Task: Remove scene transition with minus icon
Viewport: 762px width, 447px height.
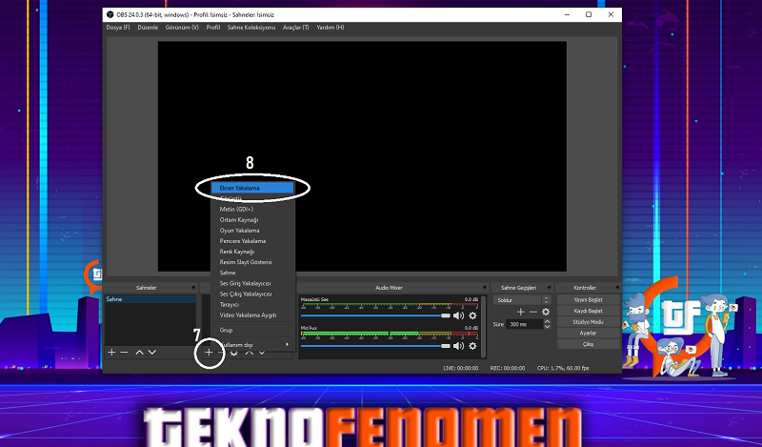Action: (x=533, y=312)
